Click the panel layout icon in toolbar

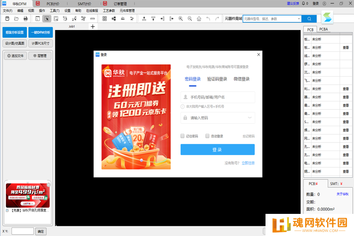[38, 19]
